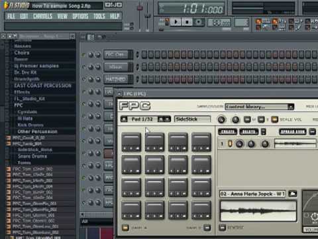Expand the Dj Premier samples folder
The height and width of the screenshot is (239, 318).
point(36,66)
